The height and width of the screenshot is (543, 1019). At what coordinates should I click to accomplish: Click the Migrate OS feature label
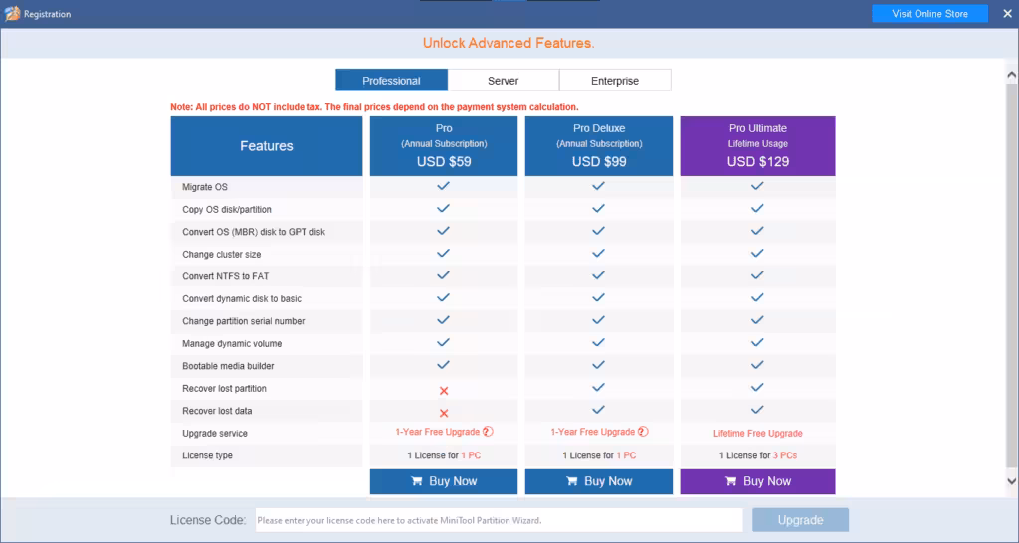205,187
